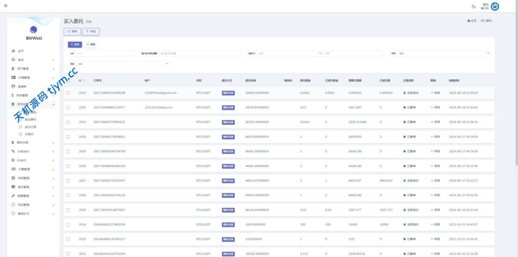Image resolution: width=518 pixels, height=257 pixels.
Task: Tick the checkbox for row ID 2025
Action: click(x=68, y=210)
